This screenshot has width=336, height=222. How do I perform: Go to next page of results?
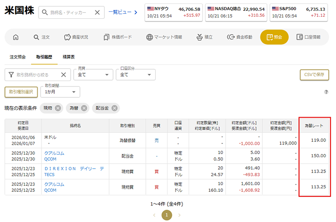[179, 215]
